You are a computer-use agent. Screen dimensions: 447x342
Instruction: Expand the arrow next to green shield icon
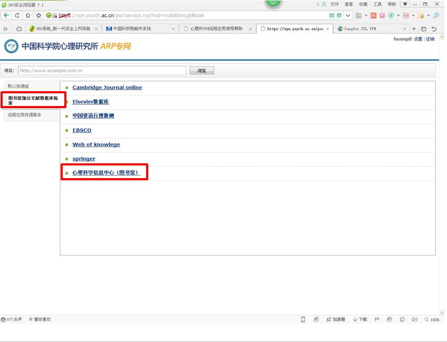[398, 15]
